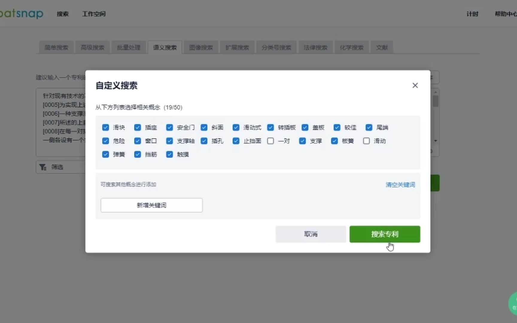Click the text area scrollbar down arrow
This screenshot has width=517, height=323.
436,141
